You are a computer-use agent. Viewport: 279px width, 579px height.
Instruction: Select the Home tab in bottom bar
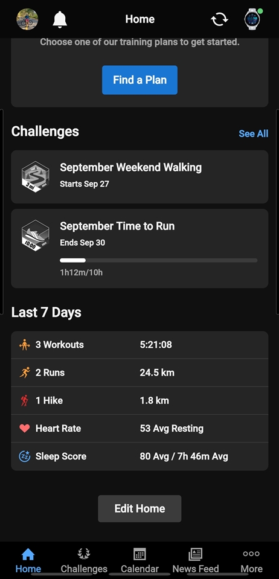point(28,560)
